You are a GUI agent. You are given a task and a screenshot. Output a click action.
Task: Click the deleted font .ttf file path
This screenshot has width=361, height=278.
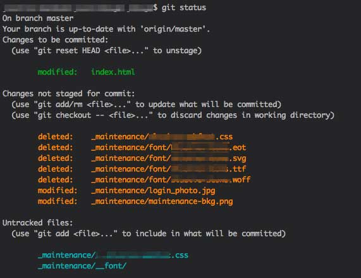tap(169, 169)
